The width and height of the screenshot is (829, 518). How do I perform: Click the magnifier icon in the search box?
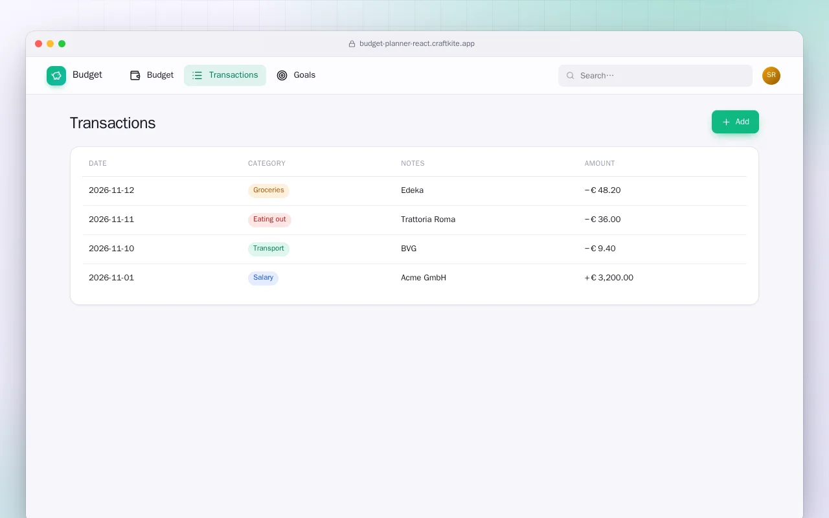571,76
